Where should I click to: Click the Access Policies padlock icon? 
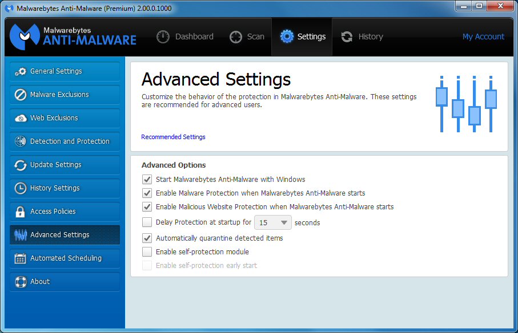(x=20, y=212)
